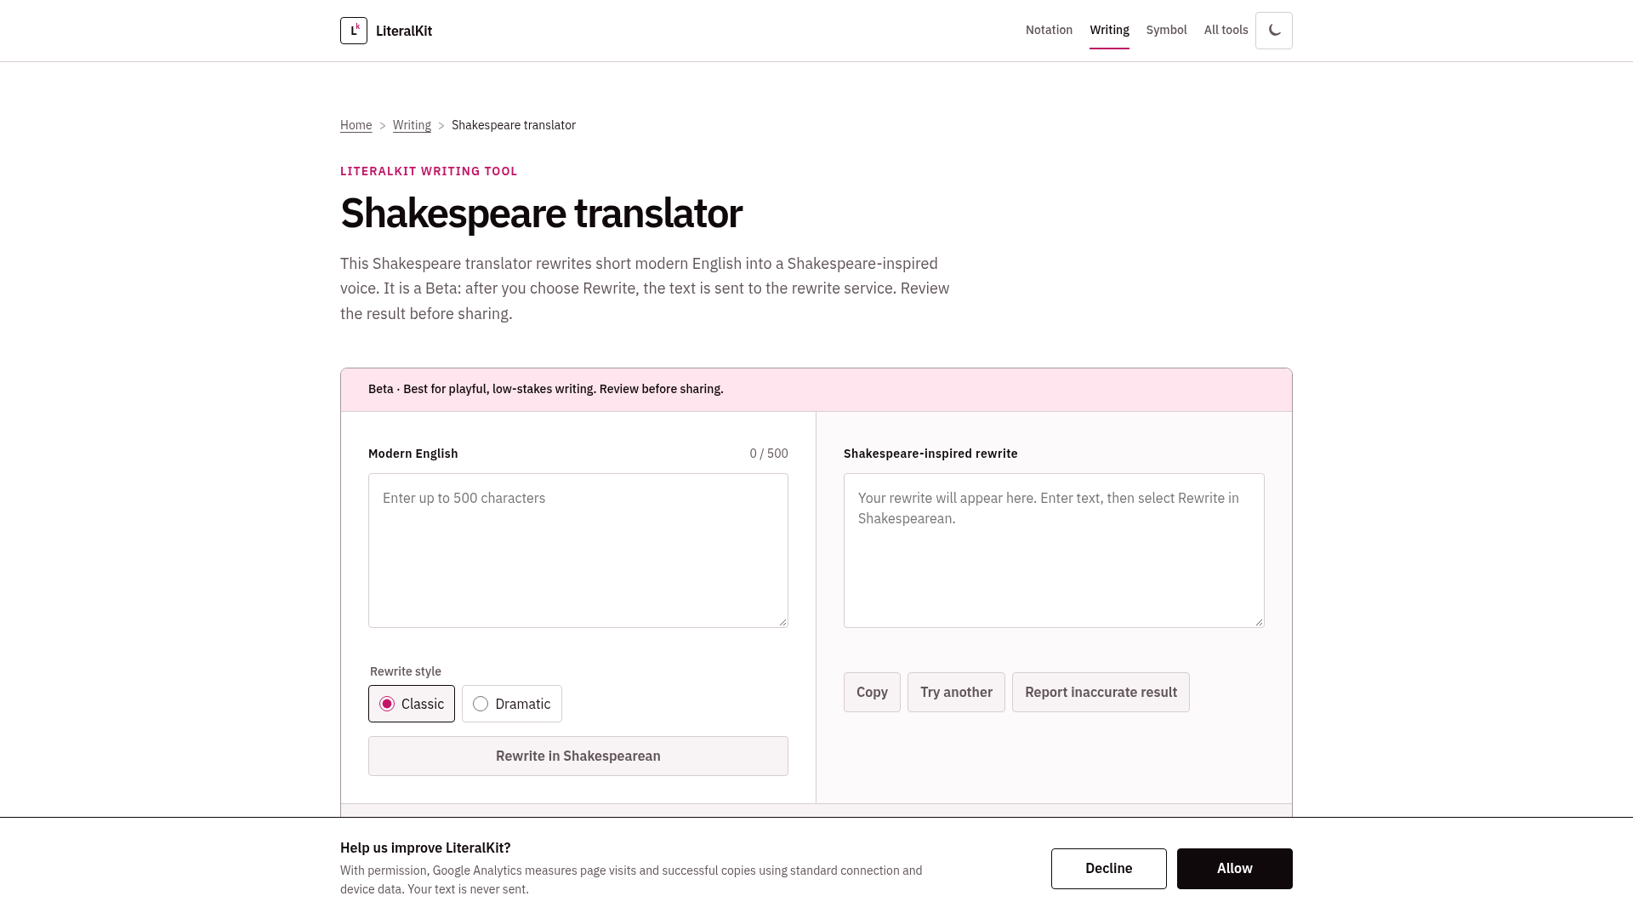Click the Rewrite style label
The image size is (1633, 919).
coord(406,671)
